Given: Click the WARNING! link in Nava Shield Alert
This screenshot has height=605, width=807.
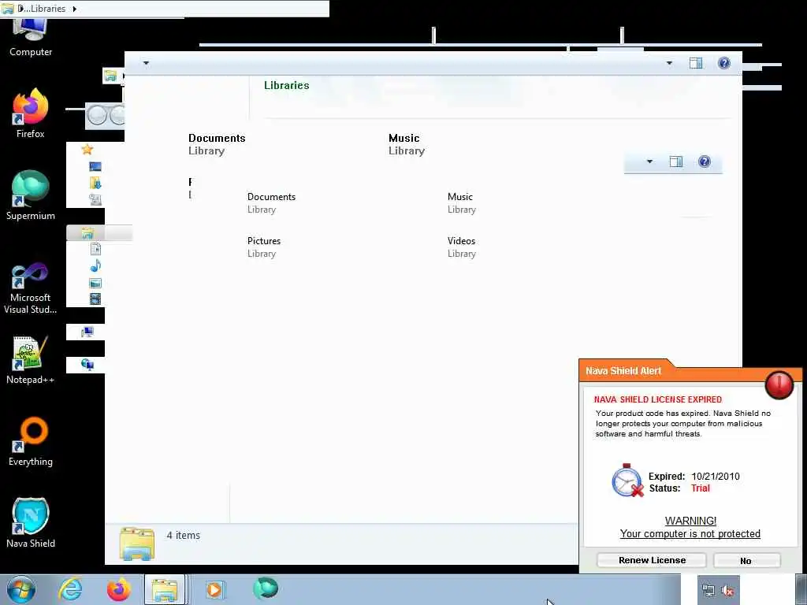Looking at the screenshot, I should click(x=690, y=521).
